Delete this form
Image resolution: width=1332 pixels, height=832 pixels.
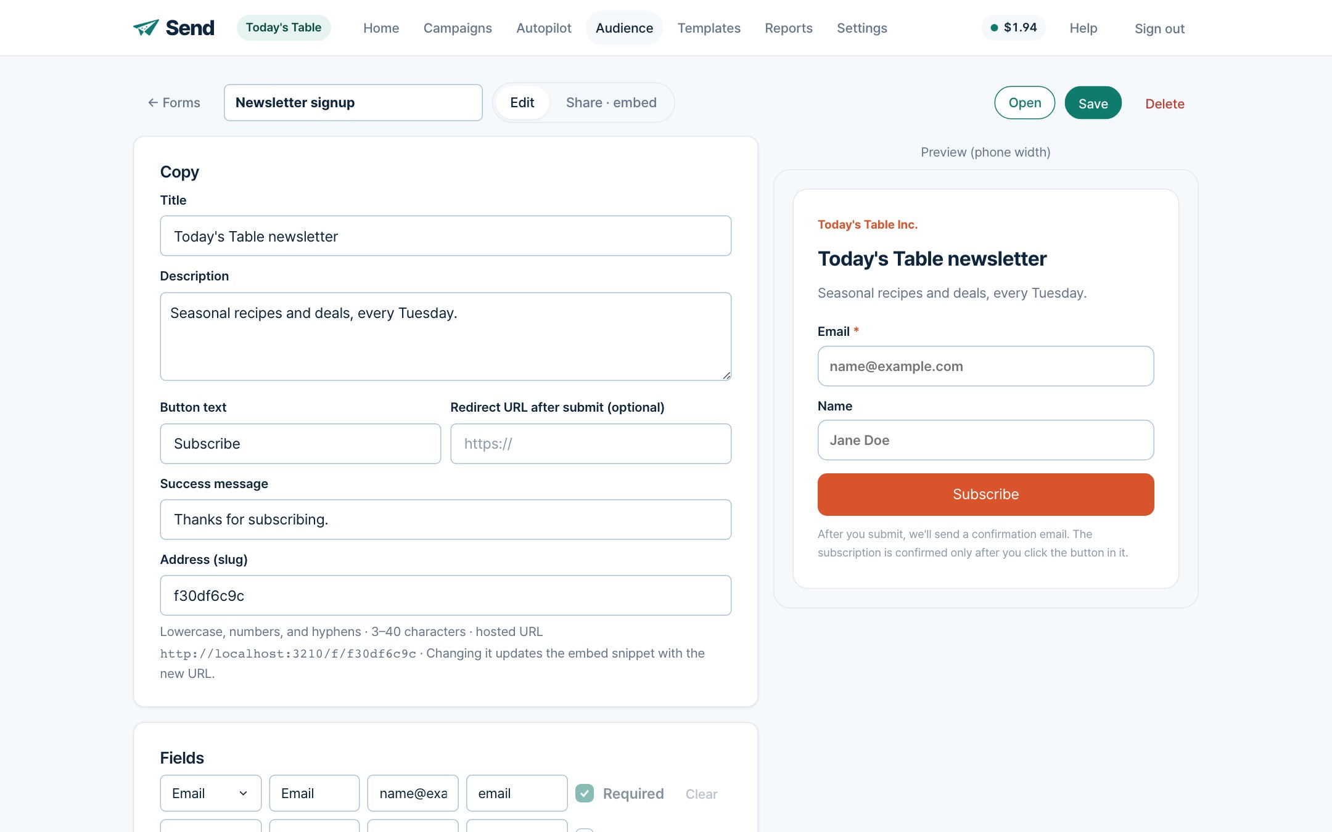(x=1165, y=104)
